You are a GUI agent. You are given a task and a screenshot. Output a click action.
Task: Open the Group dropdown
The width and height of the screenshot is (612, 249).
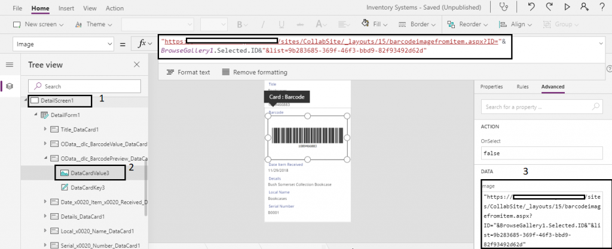pos(561,24)
